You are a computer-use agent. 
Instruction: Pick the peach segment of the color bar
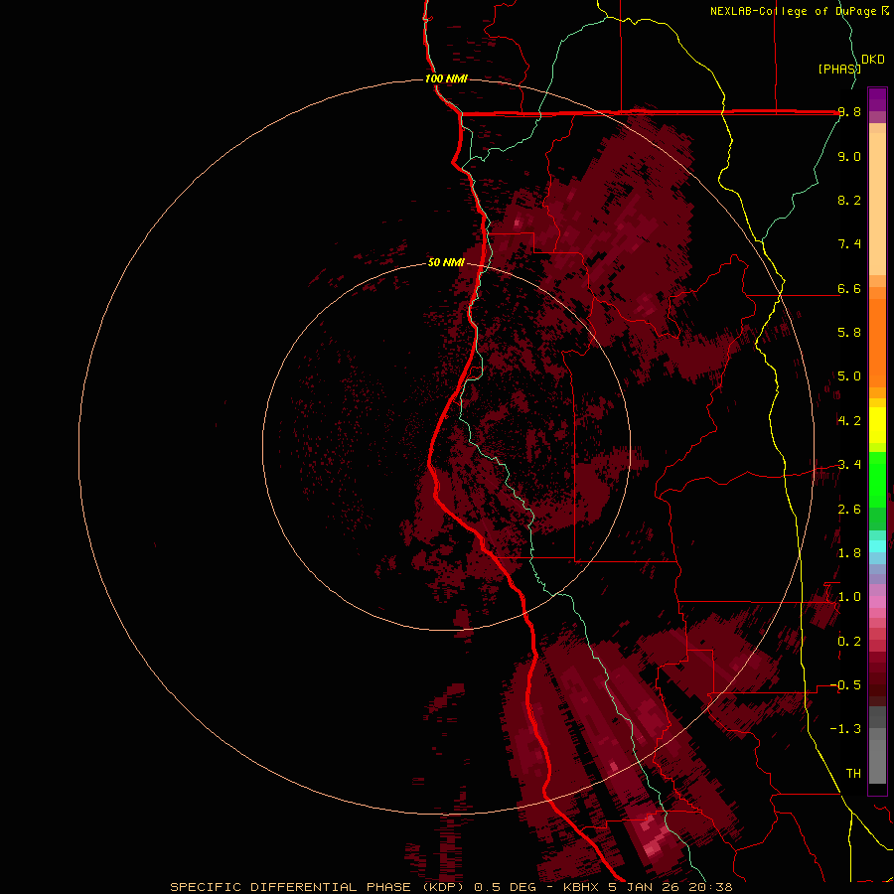[877, 204]
